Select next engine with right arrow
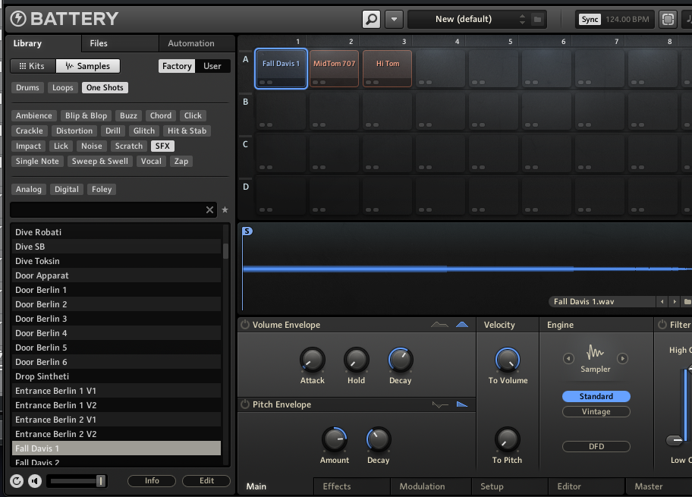This screenshot has height=497, width=692. [622, 358]
